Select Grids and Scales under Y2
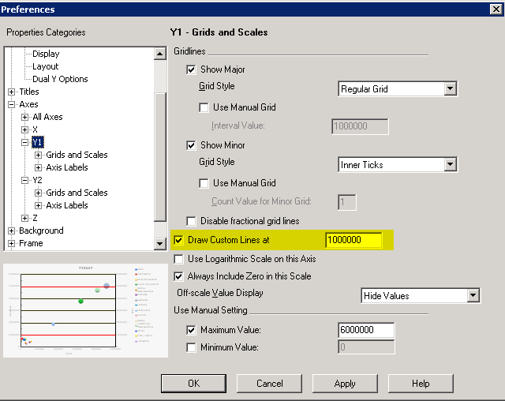 (x=77, y=193)
